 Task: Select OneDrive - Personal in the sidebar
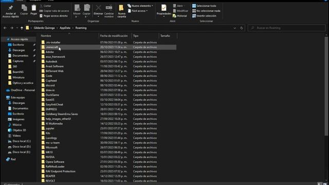pos(23,90)
